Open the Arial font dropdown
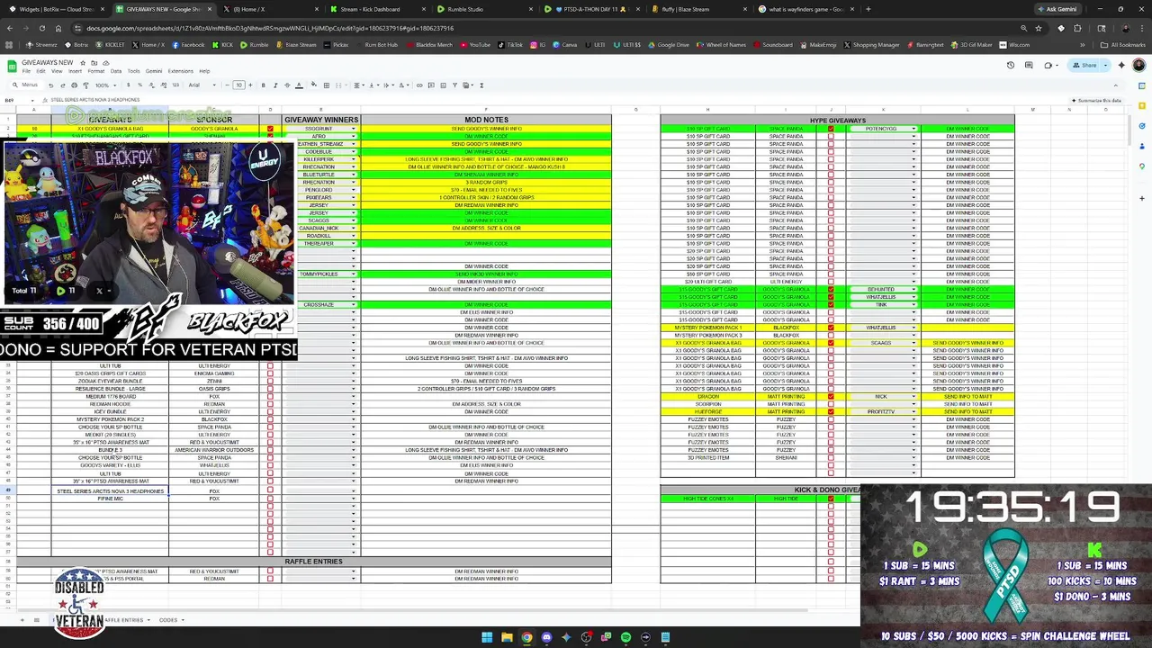This screenshot has width=1152, height=648. coord(202,85)
